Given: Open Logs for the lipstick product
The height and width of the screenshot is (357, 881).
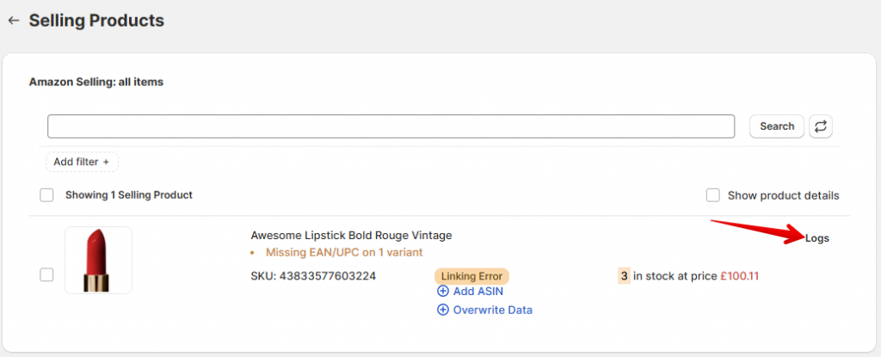Looking at the screenshot, I should 817,238.
